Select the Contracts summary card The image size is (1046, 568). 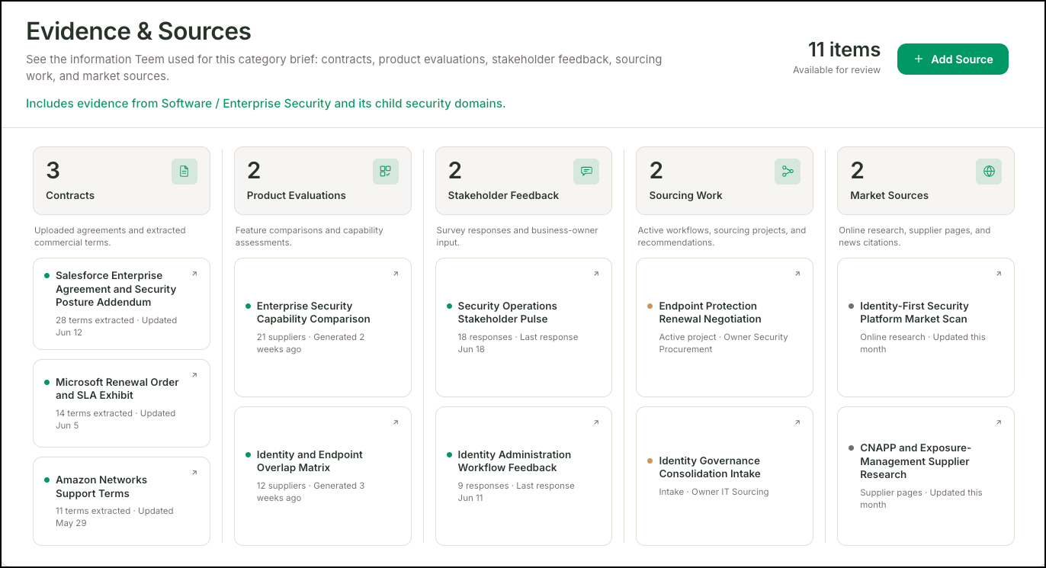[x=121, y=181]
